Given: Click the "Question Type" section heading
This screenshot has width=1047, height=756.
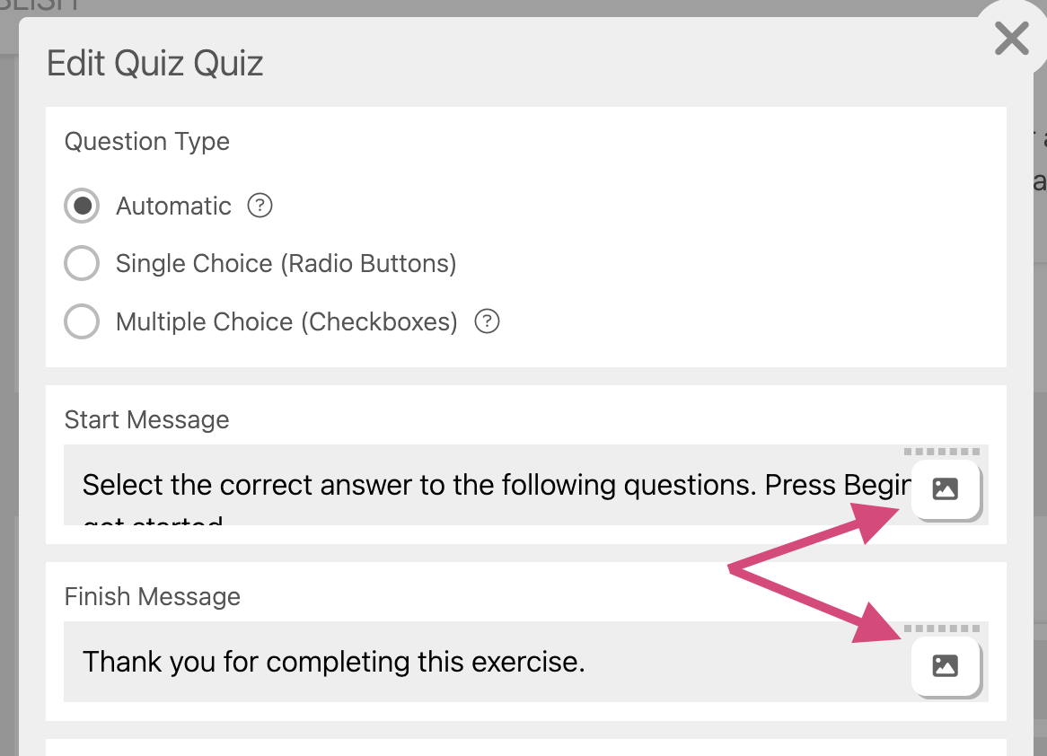Looking at the screenshot, I should [147, 142].
